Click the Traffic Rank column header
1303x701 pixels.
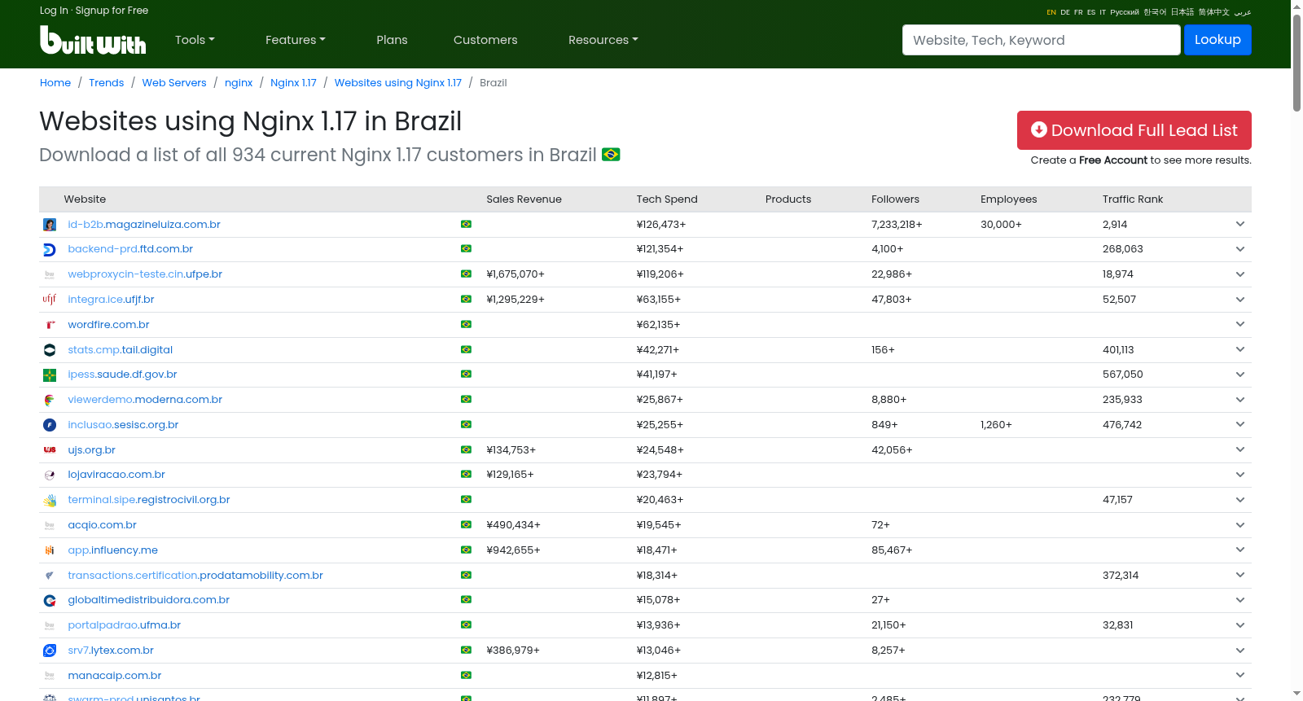click(1133, 199)
